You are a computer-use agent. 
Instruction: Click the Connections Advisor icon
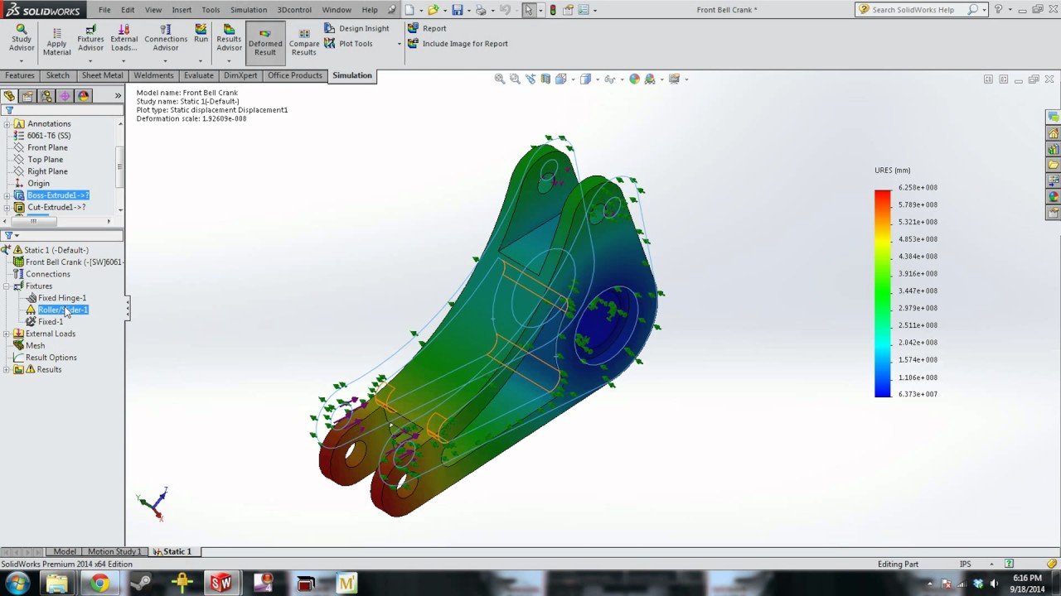[x=165, y=38]
